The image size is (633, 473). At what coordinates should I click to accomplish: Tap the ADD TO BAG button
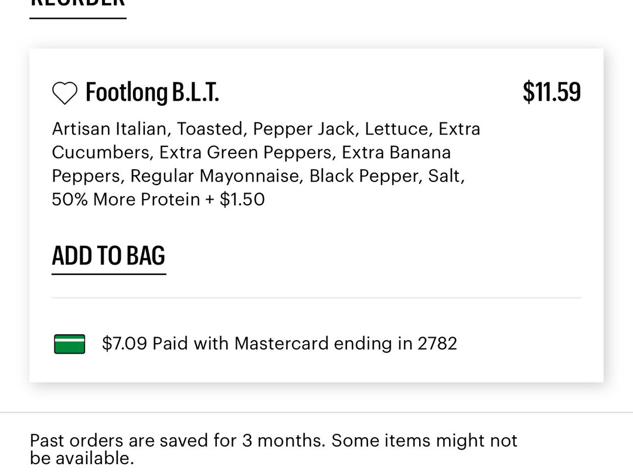click(108, 256)
